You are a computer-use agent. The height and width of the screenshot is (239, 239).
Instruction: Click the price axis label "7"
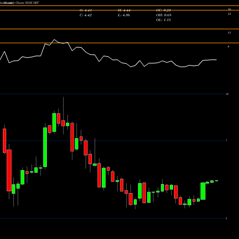[227, 141]
